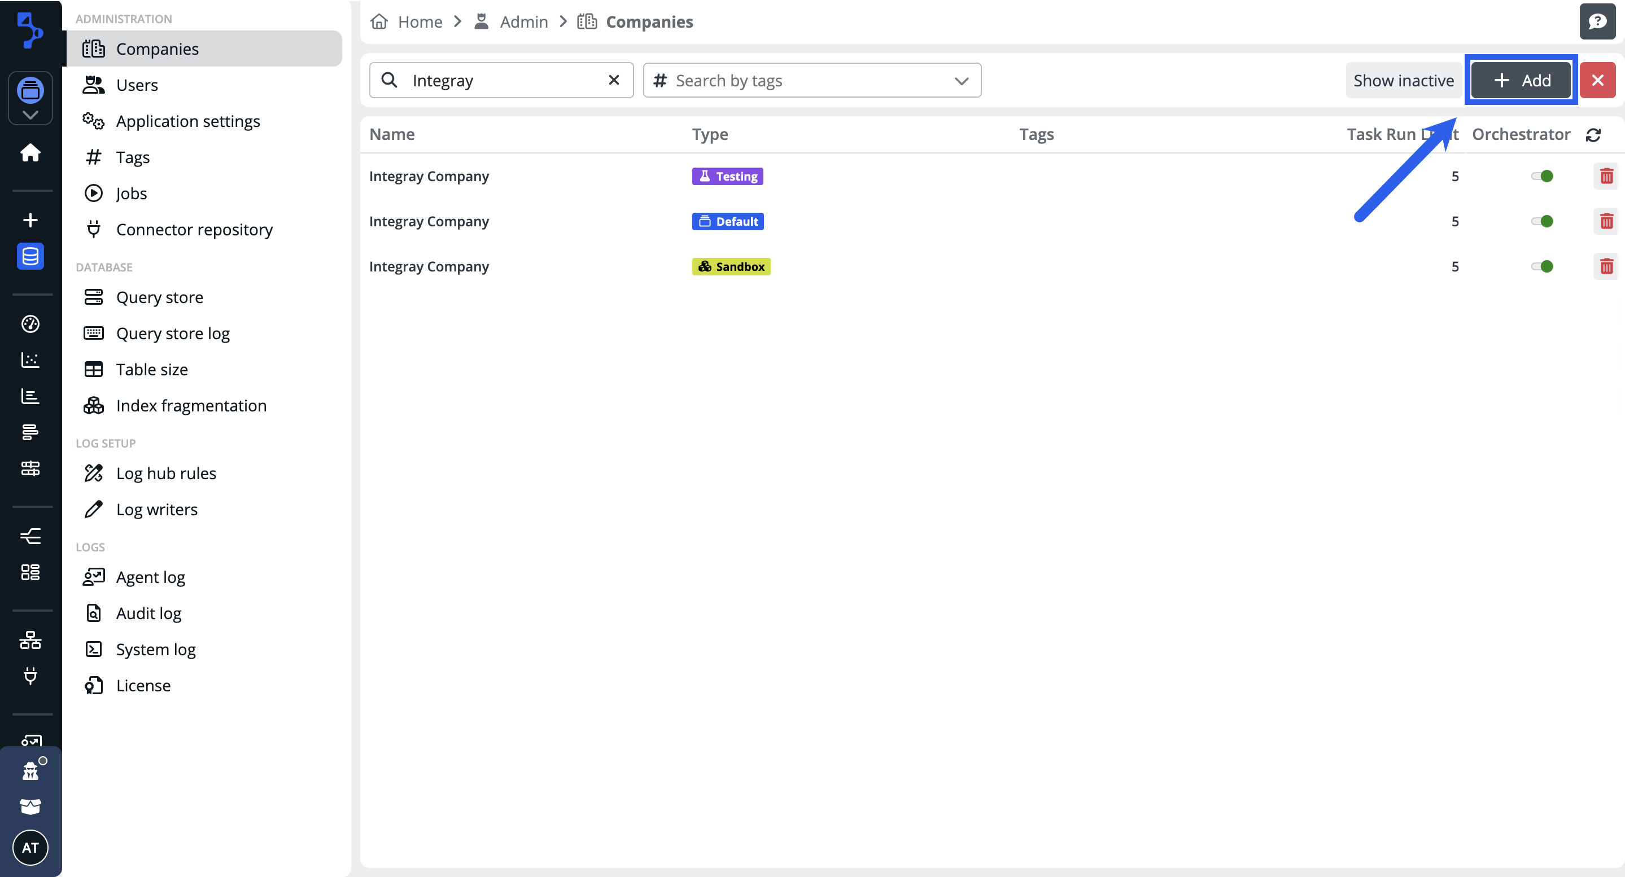Click the database icon in left rail

click(x=30, y=257)
